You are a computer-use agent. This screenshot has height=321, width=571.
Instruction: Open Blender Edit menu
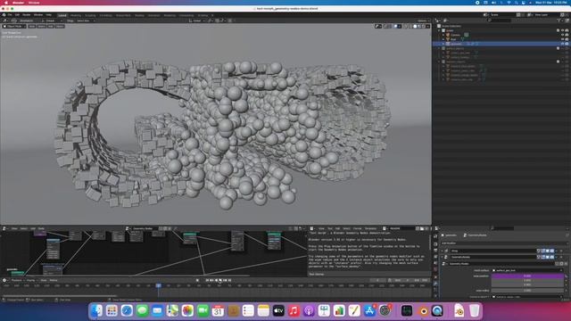click(x=17, y=15)
